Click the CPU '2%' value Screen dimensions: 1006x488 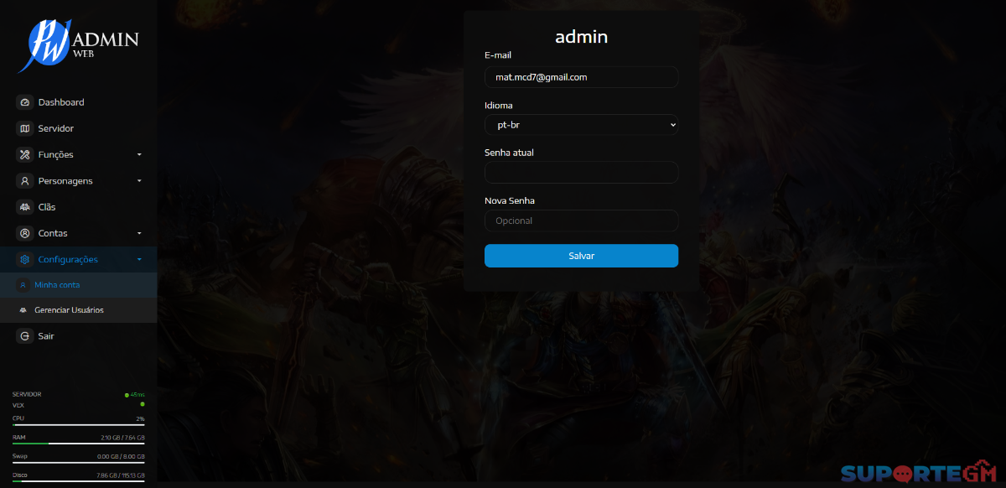[141, 418]
